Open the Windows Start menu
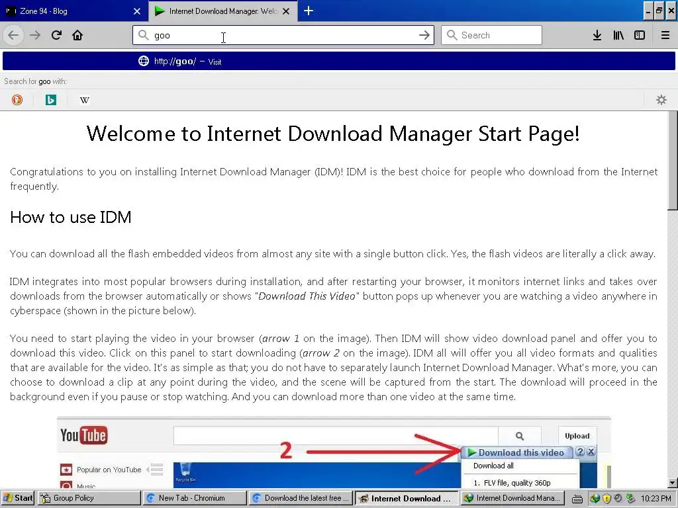The width and height of the screenshot is (678, 508). 17,498
